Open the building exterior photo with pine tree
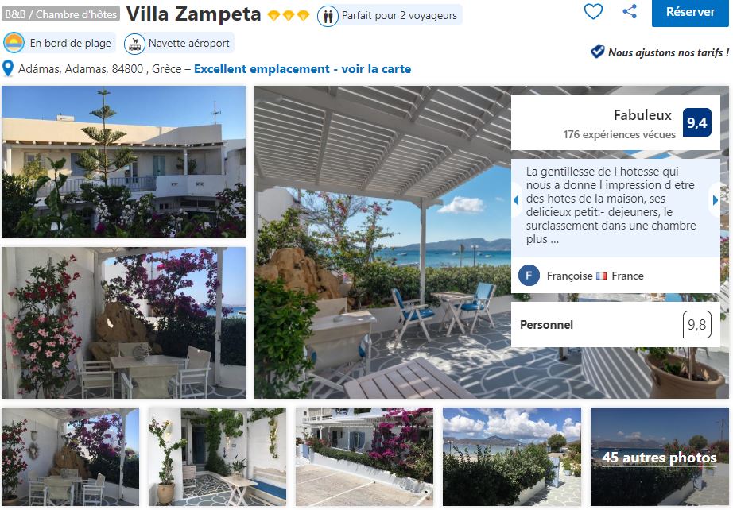The image size is (733, 510). click(123, 161)
